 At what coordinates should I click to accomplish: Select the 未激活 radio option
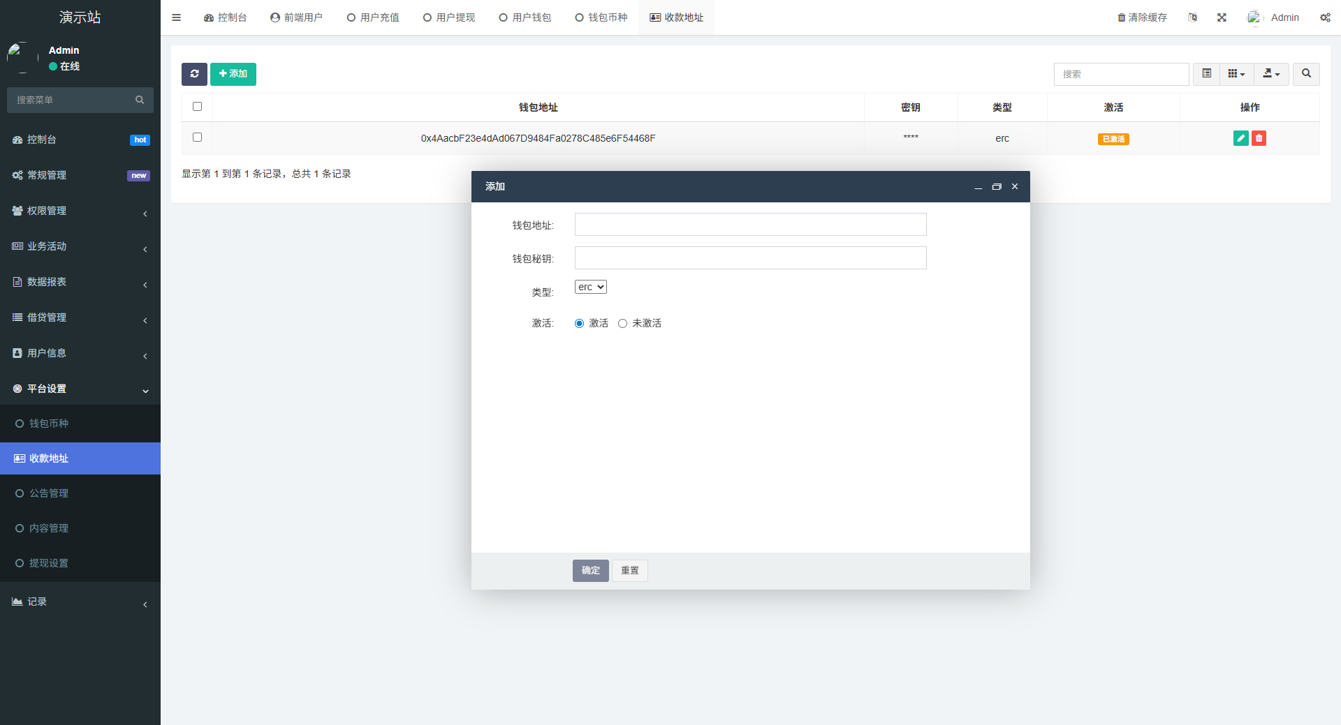[623, 323]
